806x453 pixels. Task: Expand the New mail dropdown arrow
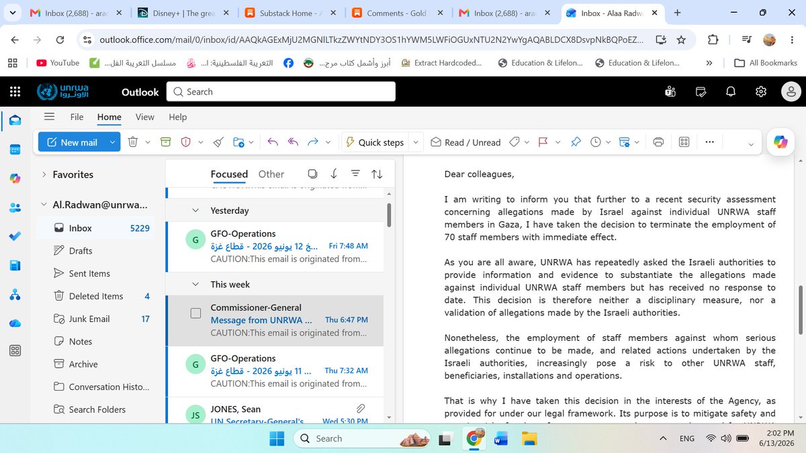coord(113,142)
